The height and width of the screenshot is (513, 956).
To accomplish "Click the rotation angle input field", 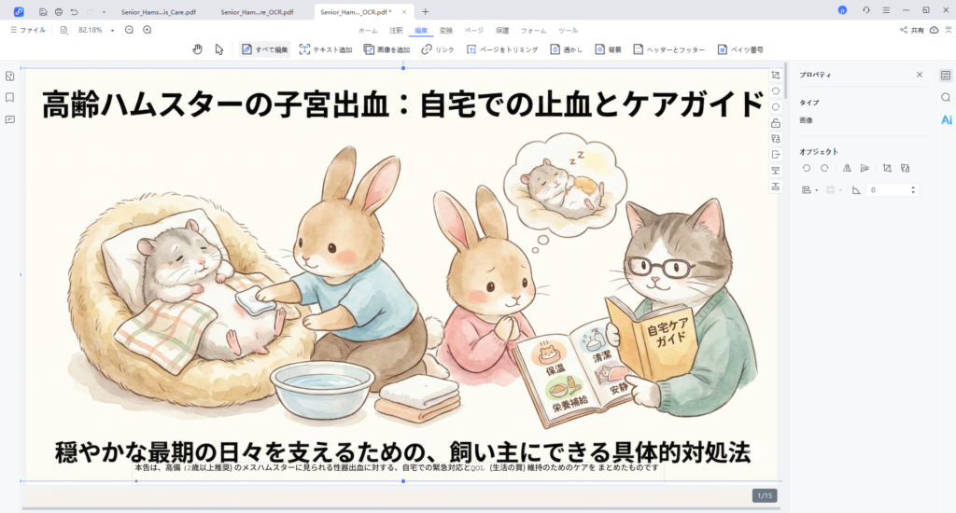I will click(887, 190).
